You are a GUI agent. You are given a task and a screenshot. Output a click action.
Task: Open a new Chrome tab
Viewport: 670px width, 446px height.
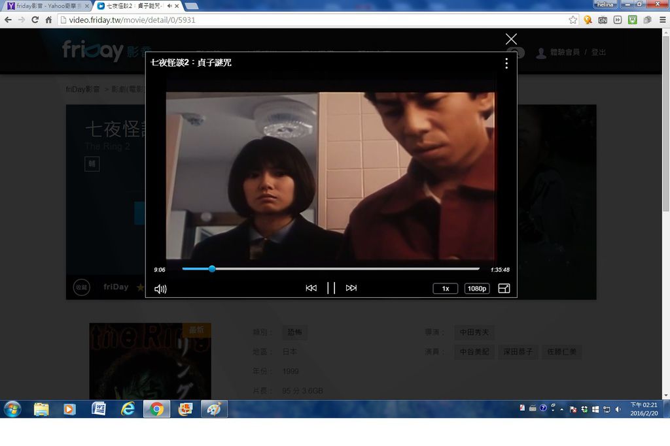(191, 6)
